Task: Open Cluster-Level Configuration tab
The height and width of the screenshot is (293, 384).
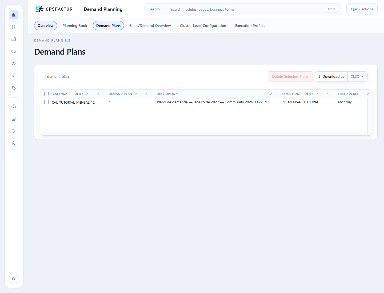Action: coord(203,26)
